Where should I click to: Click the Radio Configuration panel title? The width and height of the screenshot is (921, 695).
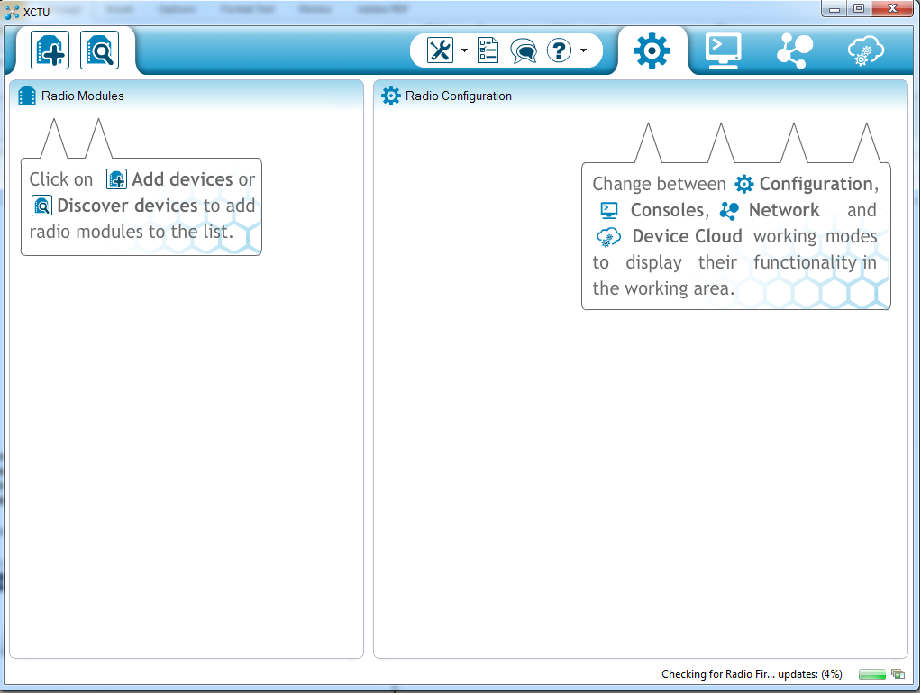(x=458, y=96)
